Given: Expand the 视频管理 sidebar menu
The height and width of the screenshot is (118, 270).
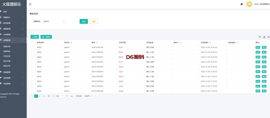Looking at the screenshot, I should tap(13, 72).
